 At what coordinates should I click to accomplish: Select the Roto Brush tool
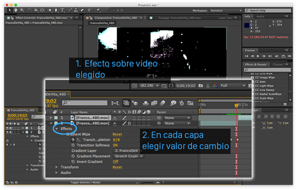90,10
